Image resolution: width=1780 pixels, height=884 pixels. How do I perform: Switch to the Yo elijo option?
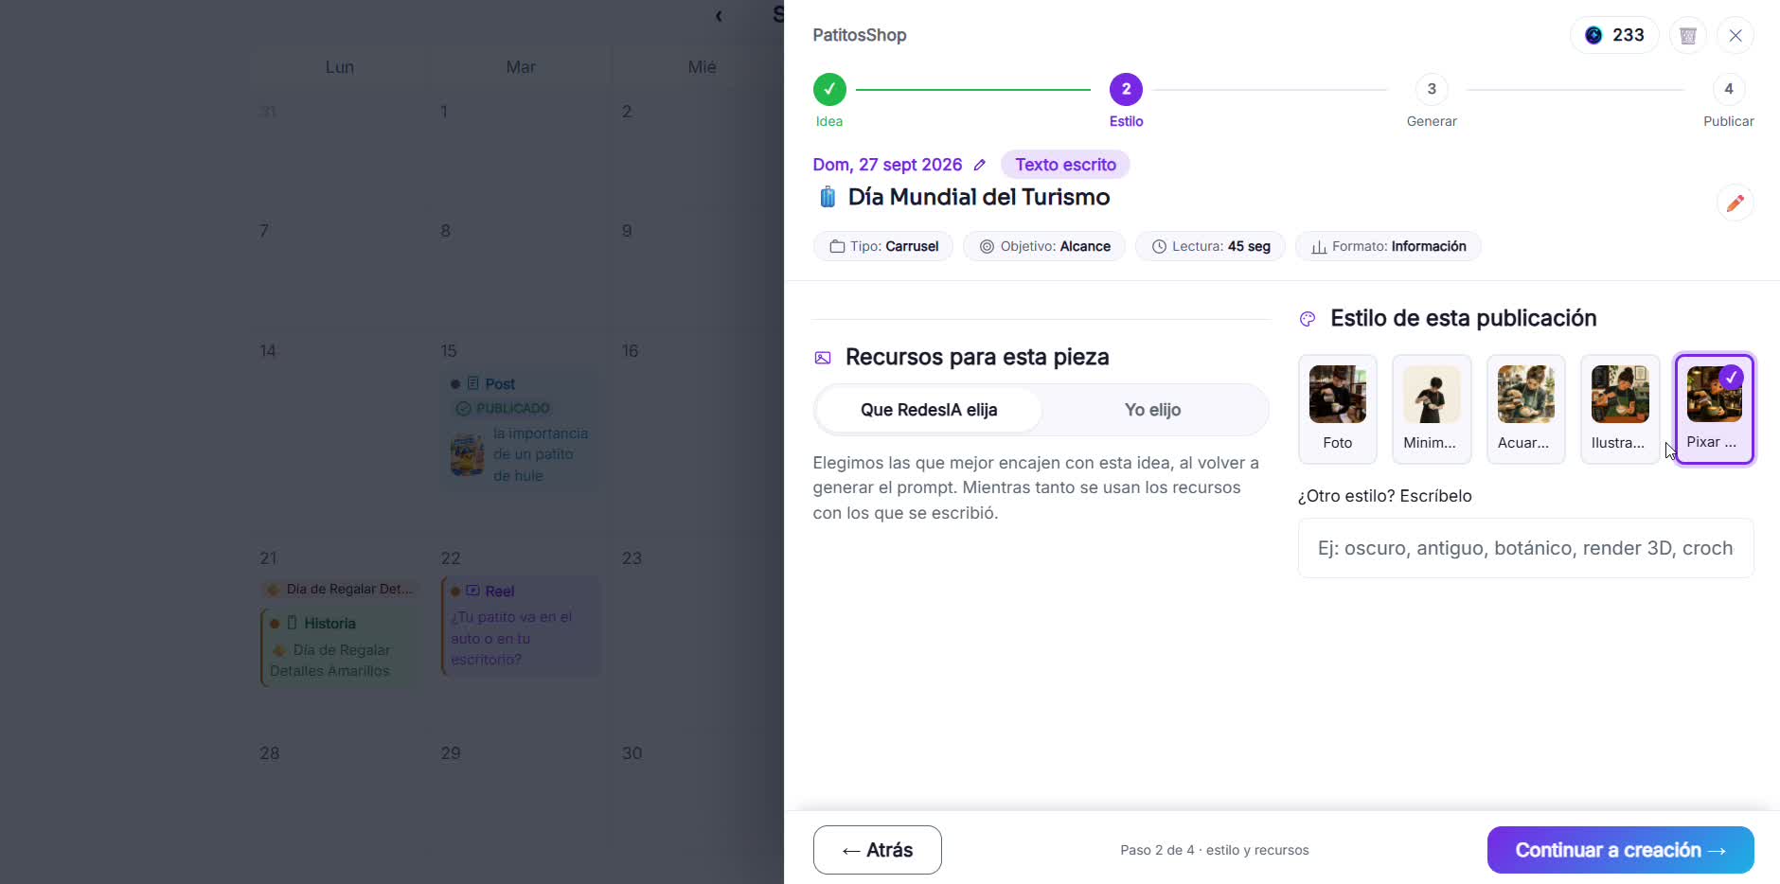pyautogui.click(x=1152, y=410)
